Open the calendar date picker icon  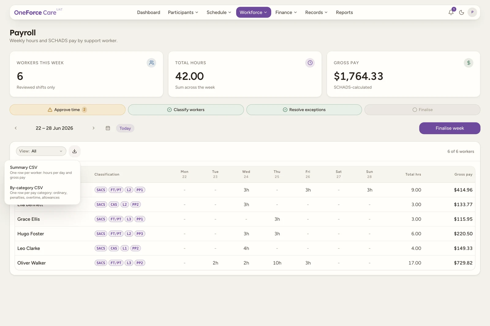click(x=108, y=128)
